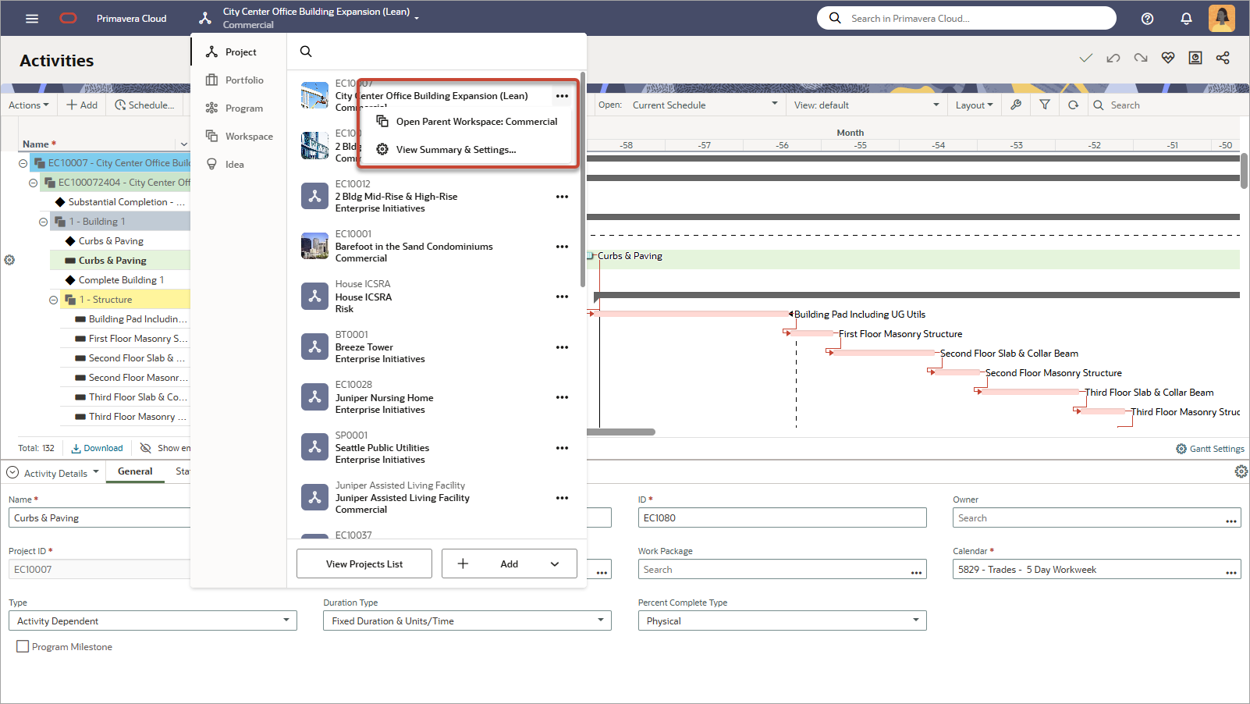The width and height of the screenshot is (1250, 704).
Task: Open the project selector in header
Action: [x=309, y=18]
